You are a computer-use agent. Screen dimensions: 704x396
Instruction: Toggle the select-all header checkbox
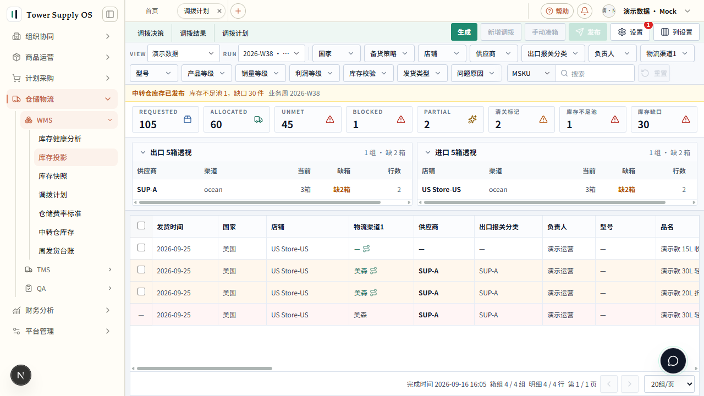(141, 226)
